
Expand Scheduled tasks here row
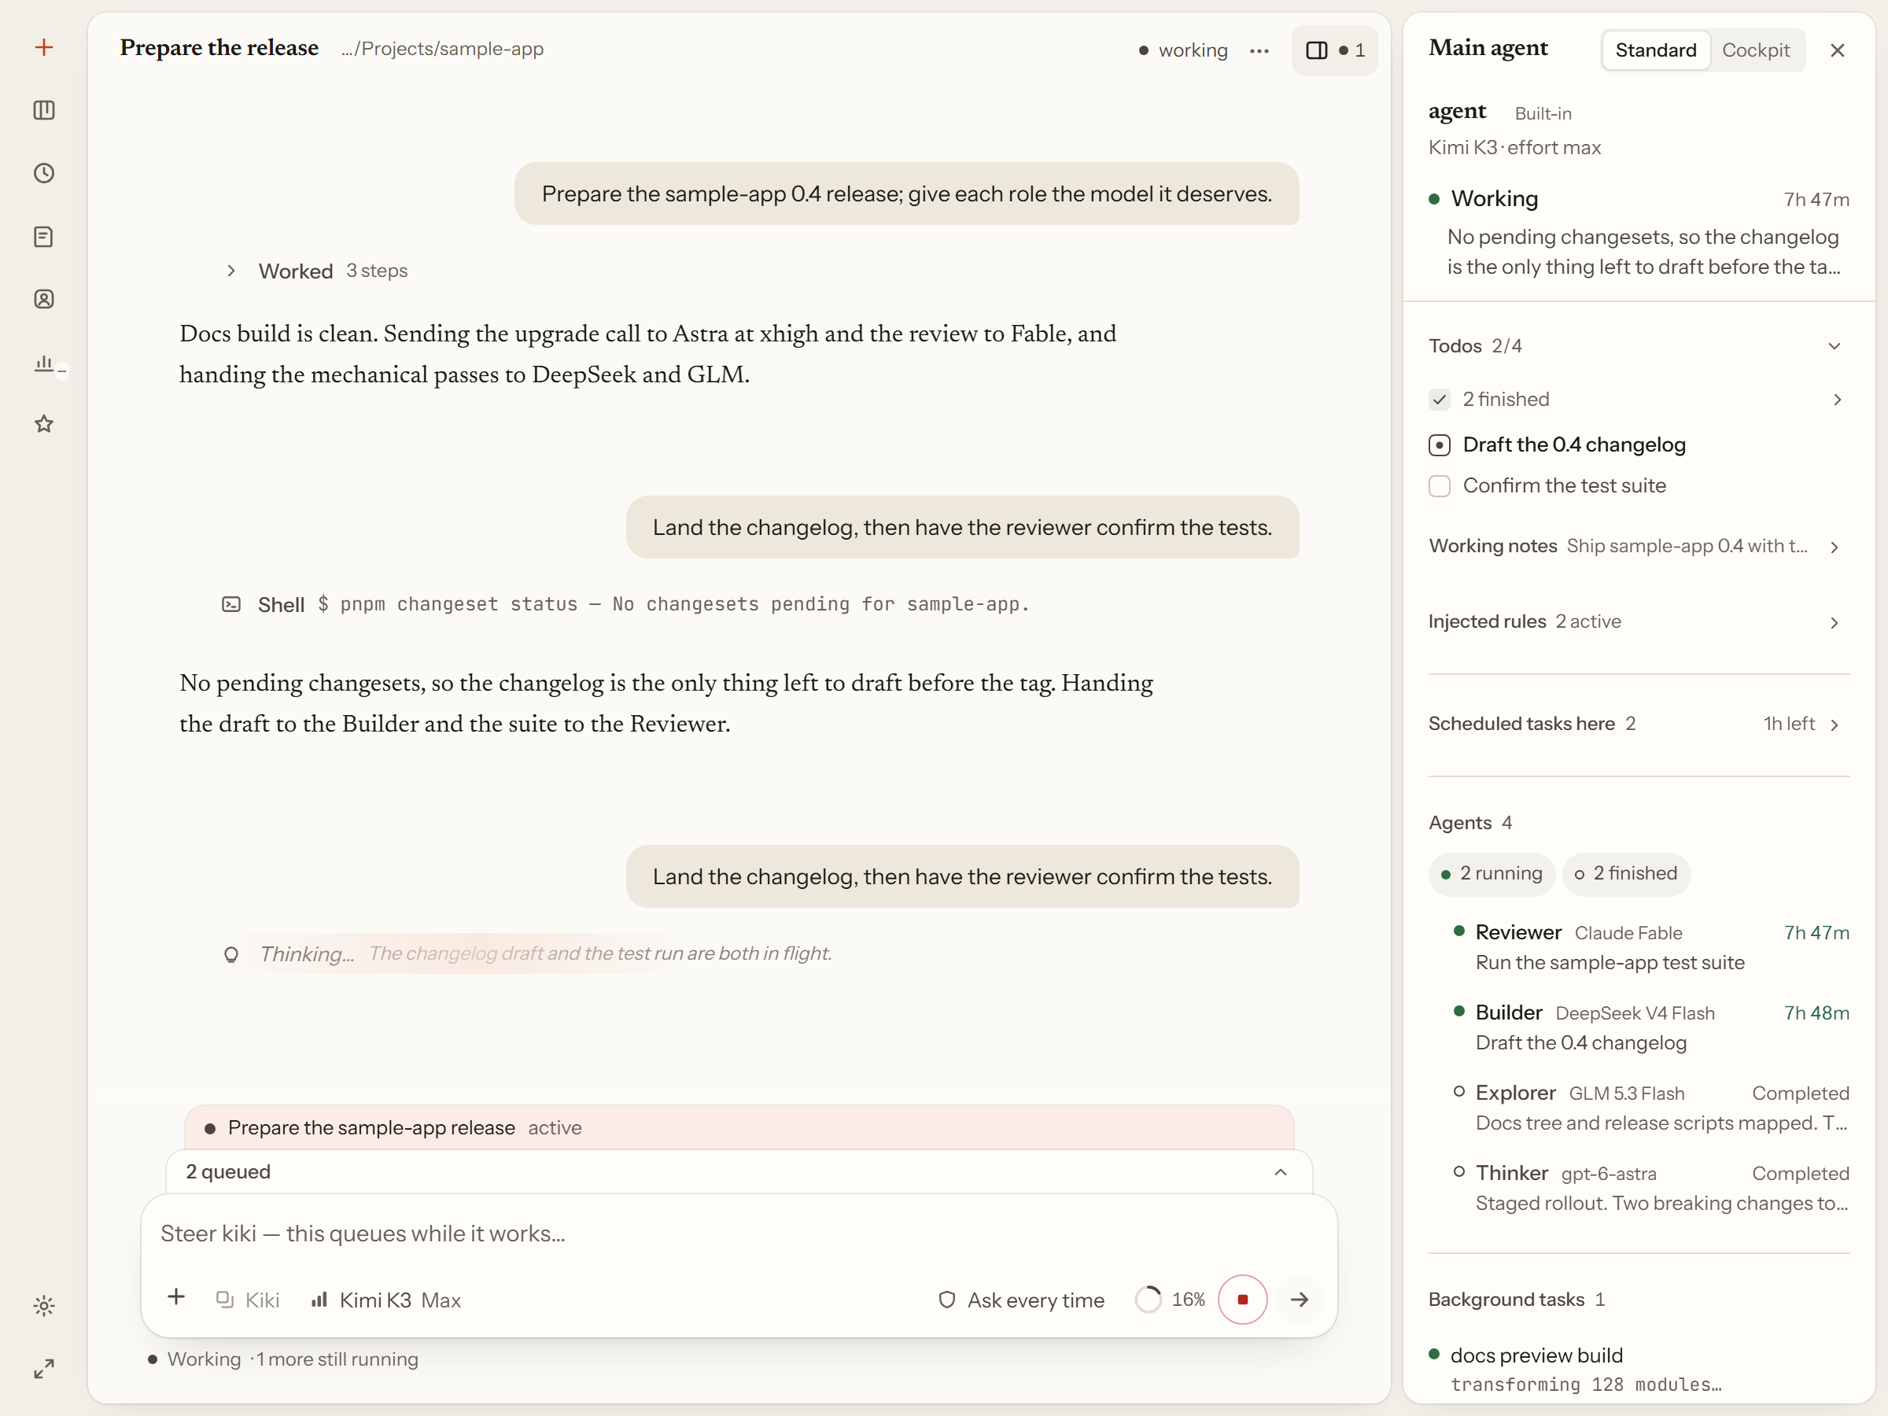click(1639, 724)
